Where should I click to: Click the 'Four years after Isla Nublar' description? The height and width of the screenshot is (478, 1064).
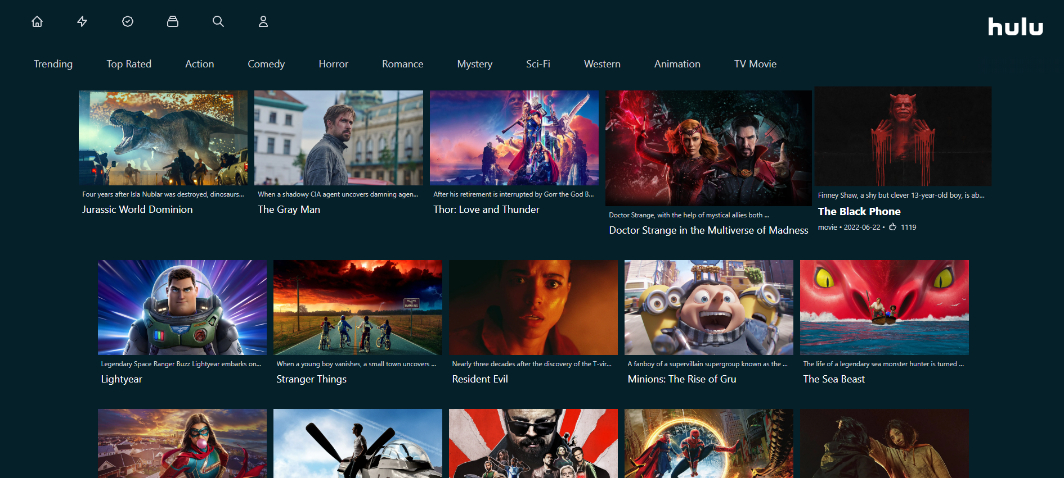[x=163, y=194]
